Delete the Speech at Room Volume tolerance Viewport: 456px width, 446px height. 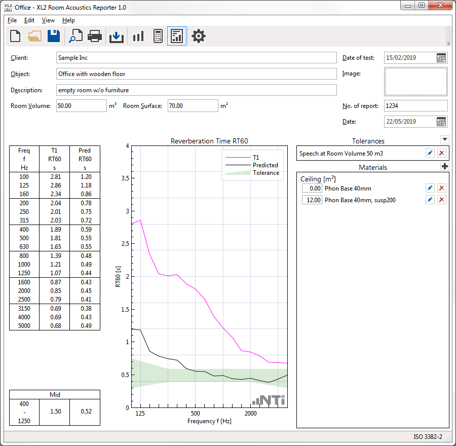441,154
